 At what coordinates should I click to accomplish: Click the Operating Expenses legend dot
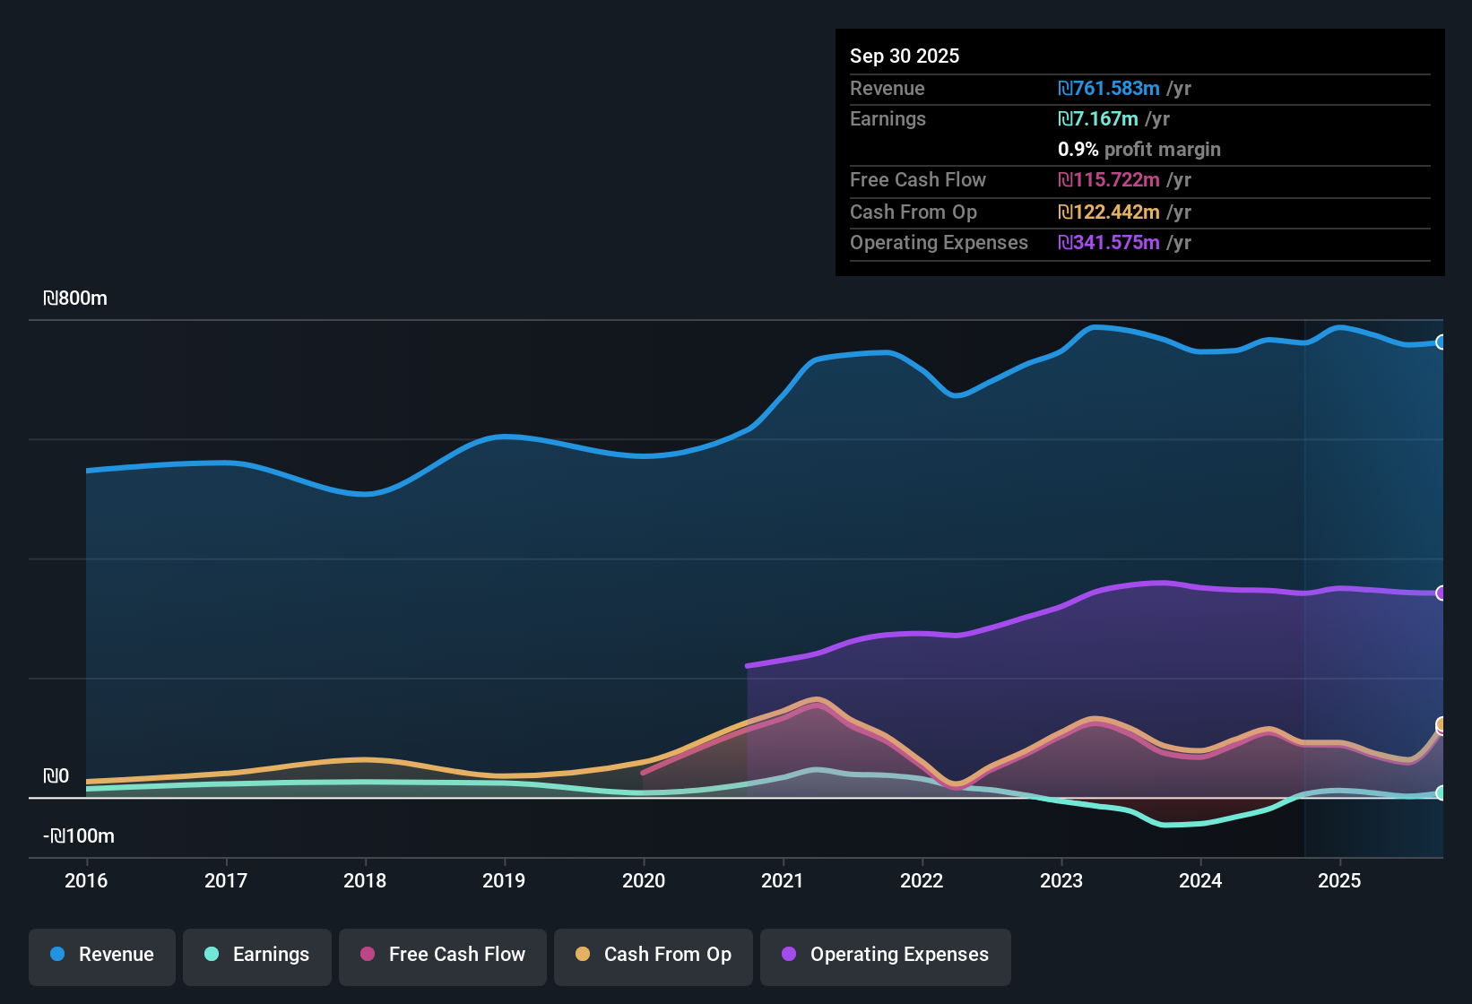pos(790,956)
